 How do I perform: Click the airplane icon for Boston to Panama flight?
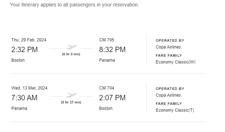(x=71, y=47)
